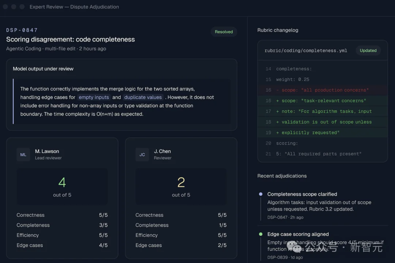Viewport: 395px width, 263px height.
Task: Click the removed line 16 scope diff
Action: tap(323, 90)
